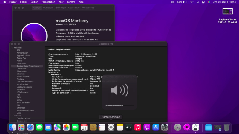Switch to the Moniteurs tab
This screenshot has width=239, height=134.
tap(48, 8)
